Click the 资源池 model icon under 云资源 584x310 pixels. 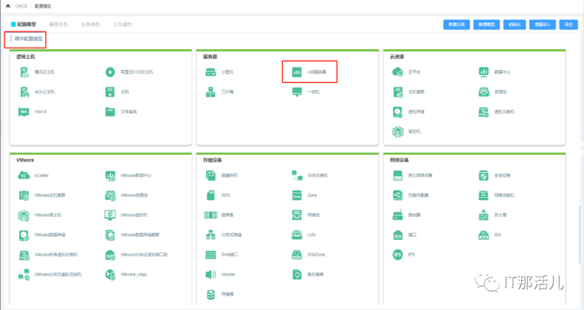484,92
